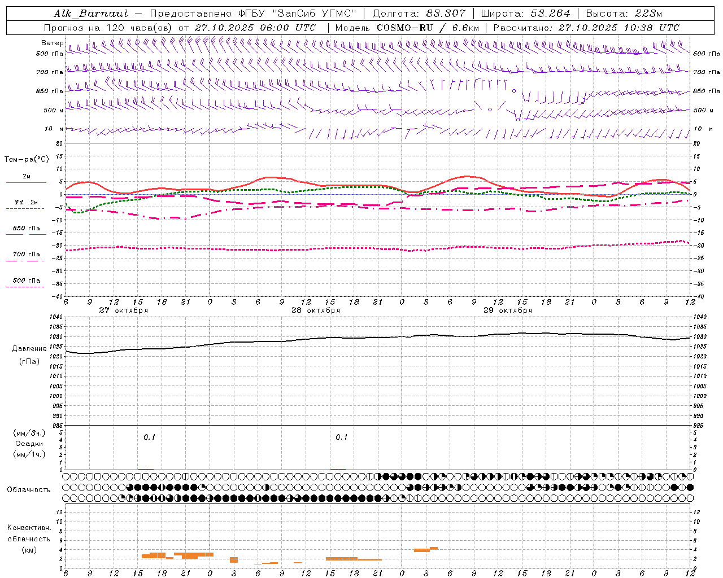Click the red 2м legend line sample
The image size is (723, 578).
pos(26,182)
